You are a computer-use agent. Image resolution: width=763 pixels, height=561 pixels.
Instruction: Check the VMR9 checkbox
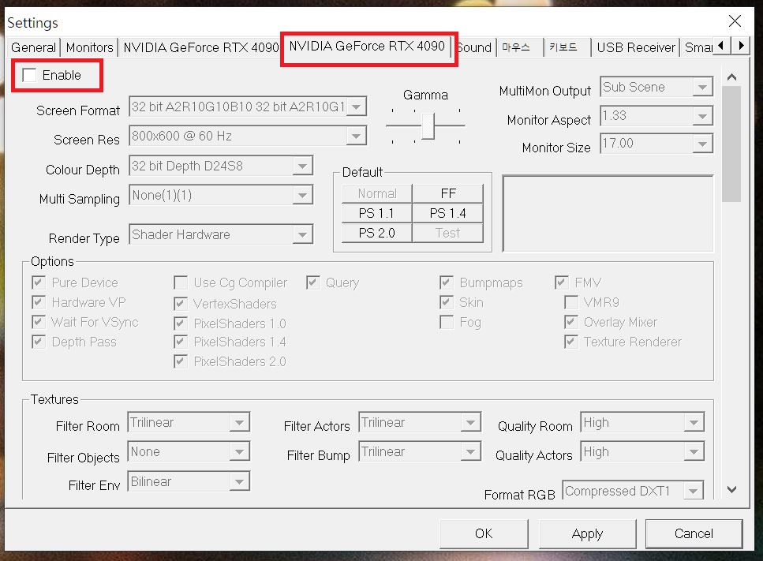pos(571,302)
